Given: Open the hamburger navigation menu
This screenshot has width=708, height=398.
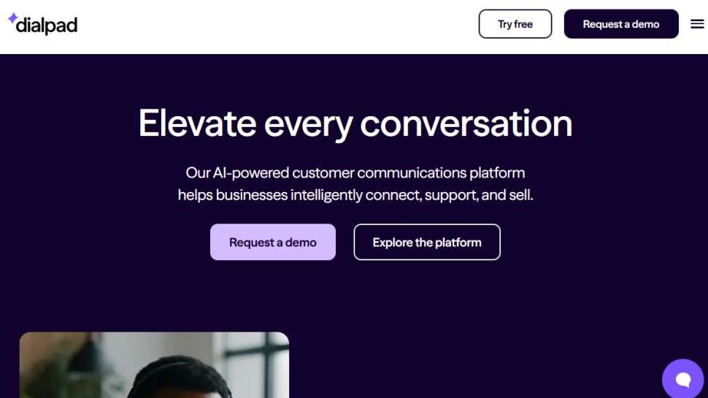Looking at the screenshot, I should tap(697, 24).
